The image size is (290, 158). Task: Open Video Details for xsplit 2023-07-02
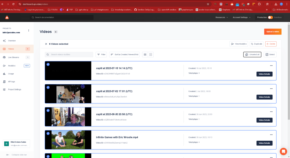tap(264, 97)
